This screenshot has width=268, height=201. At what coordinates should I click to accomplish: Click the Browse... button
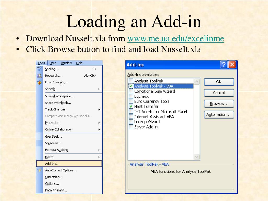pos(219,104)
